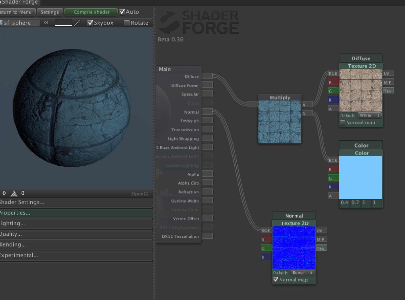Open the Default Bump dropdown on Normal node

pos(303,273)
